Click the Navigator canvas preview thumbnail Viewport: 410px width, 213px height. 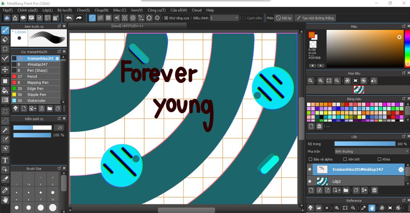358,89
